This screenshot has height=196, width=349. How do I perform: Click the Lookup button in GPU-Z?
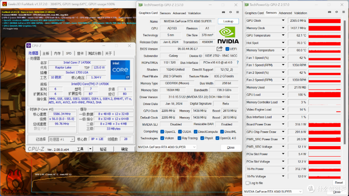tap(228, 21)
